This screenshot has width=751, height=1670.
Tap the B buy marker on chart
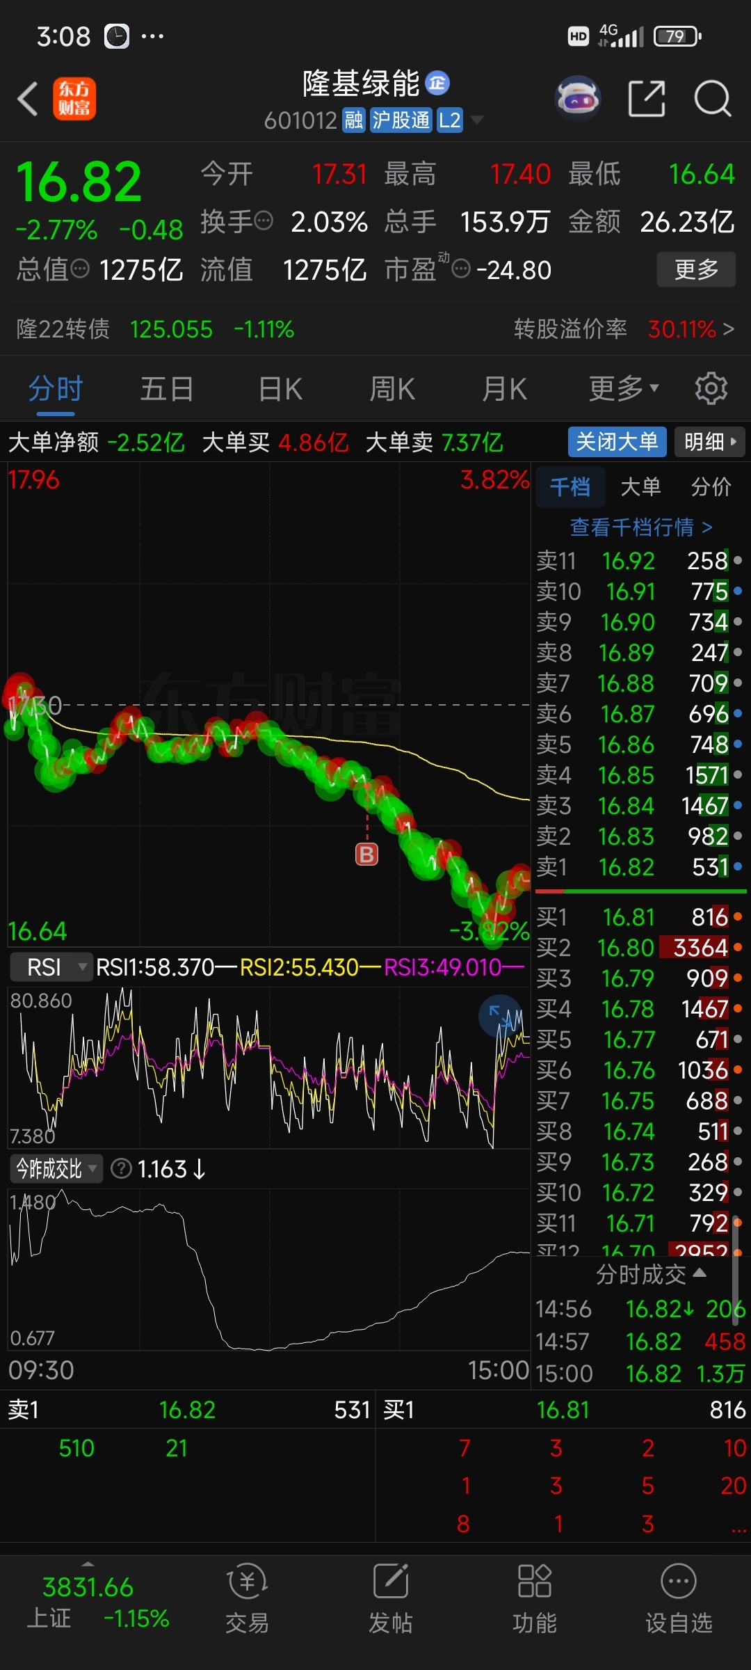[366, 854]
